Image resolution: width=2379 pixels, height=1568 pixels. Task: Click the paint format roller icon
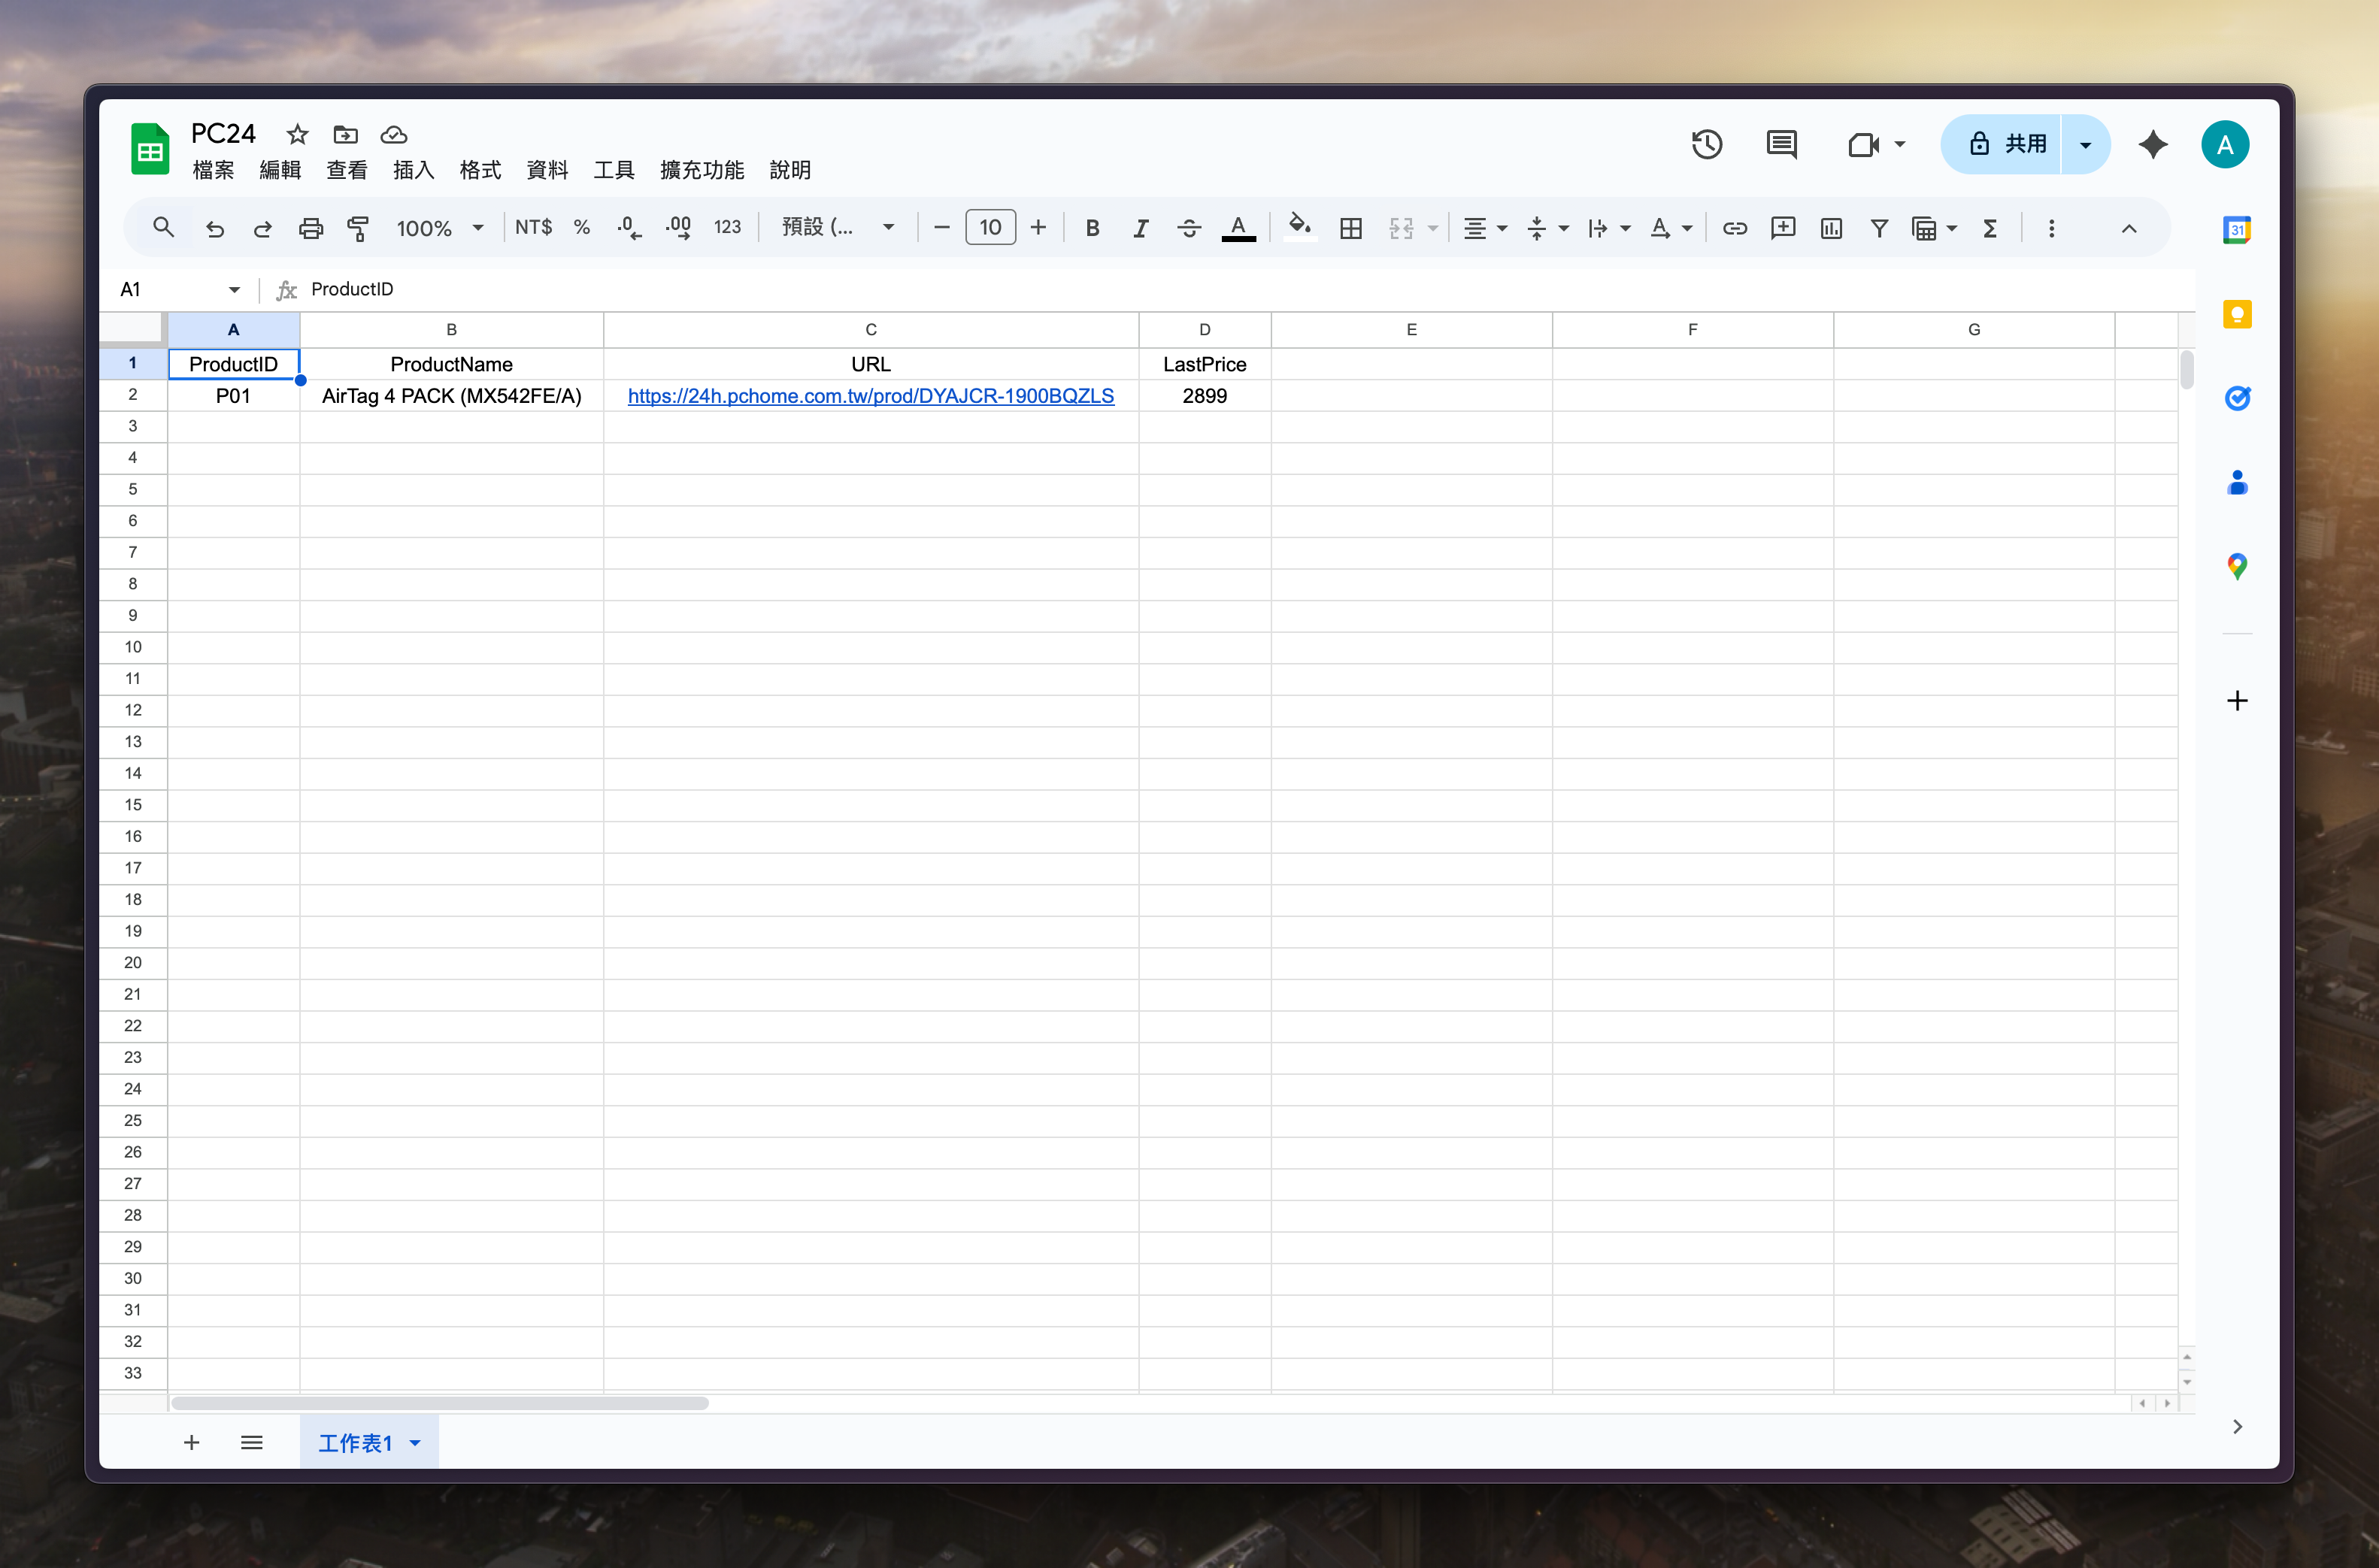tap(357, 228)
